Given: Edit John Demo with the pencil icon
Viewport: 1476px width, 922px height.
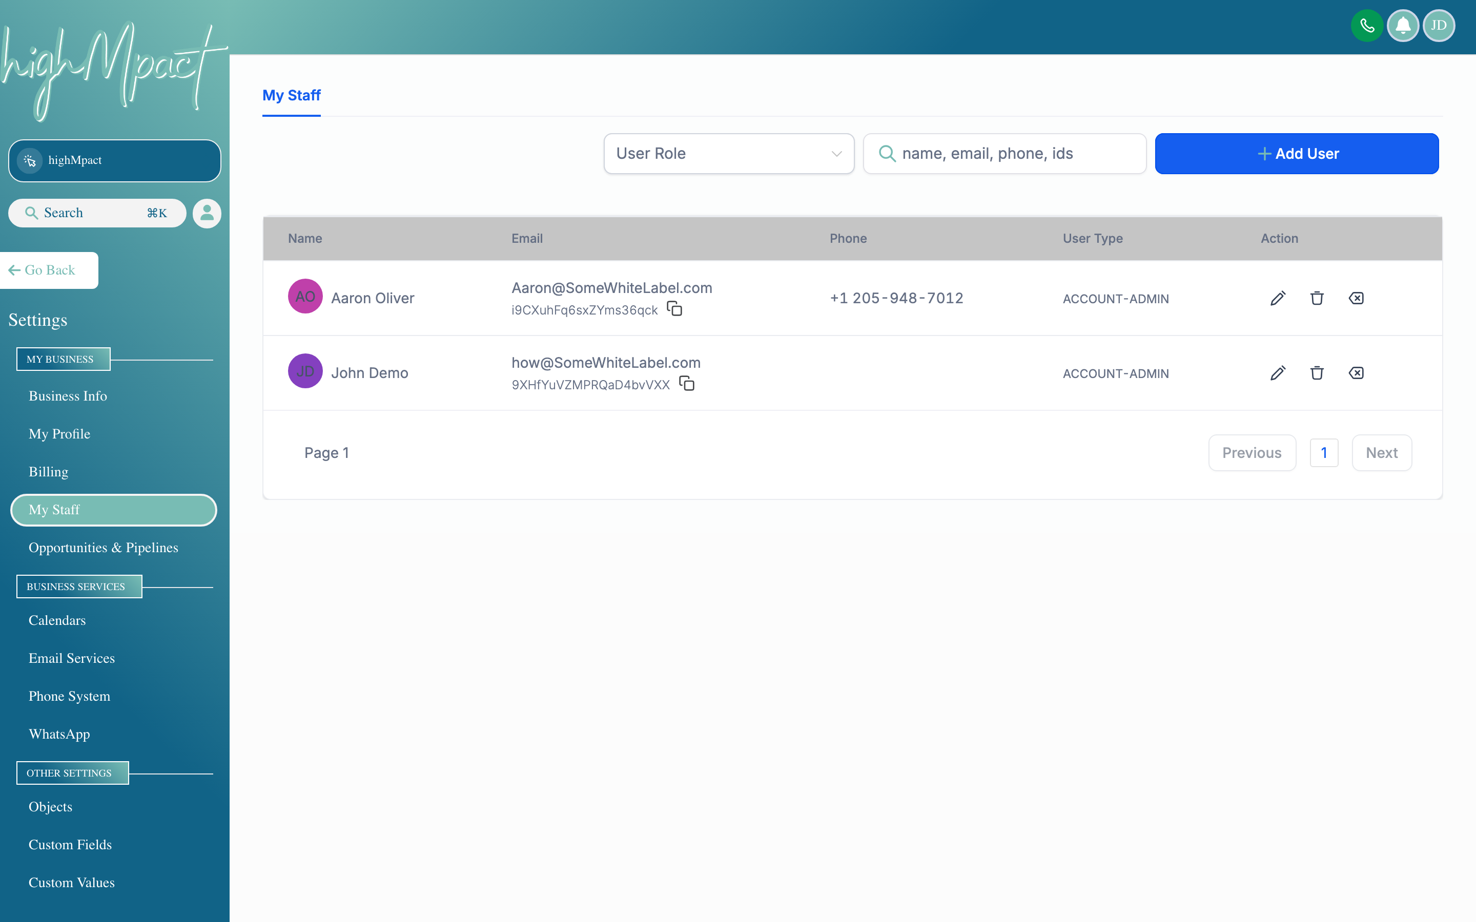Looking at the screenshot, I should (x=1278, y=372).
